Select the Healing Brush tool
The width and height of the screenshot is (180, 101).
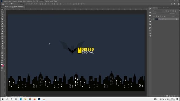(2, 26)
